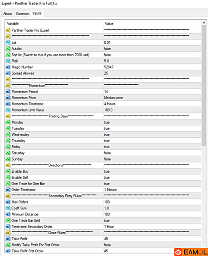
Task: Click the icon beside the Lot variable
Action: (8, 42)
